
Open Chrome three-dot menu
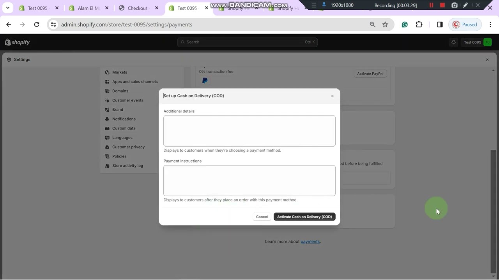click(490, 24)
